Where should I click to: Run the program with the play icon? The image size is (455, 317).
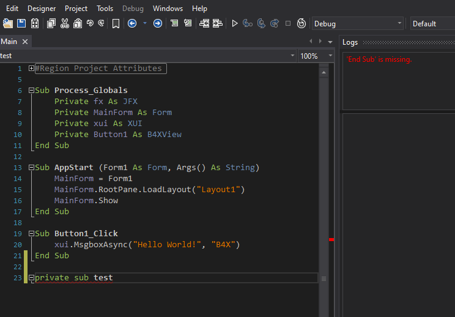point(234,23)
